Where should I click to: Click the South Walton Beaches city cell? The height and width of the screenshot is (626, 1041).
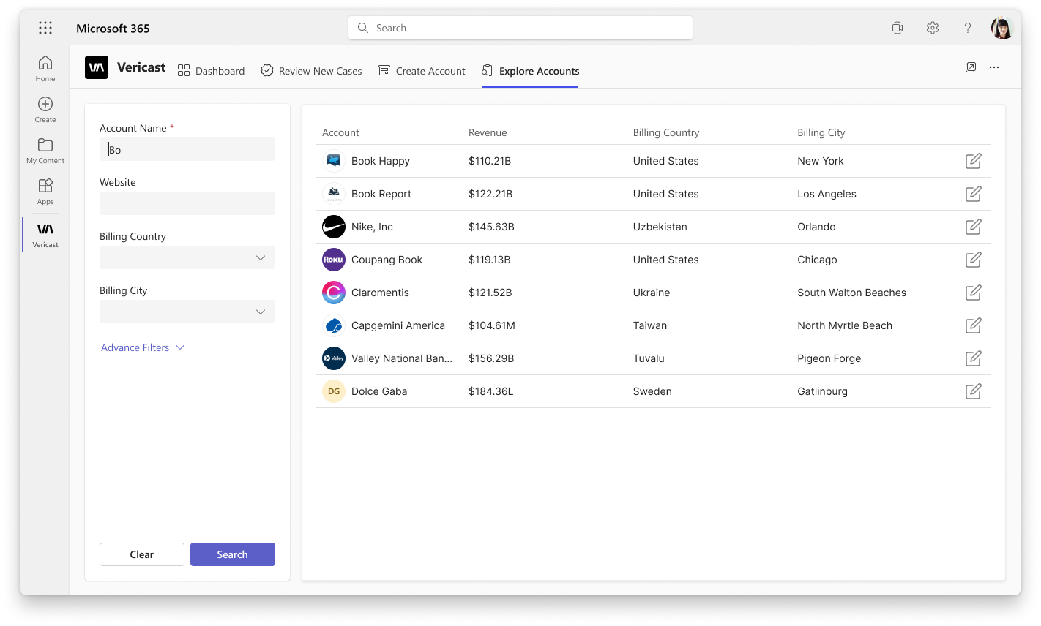point(851,293)
